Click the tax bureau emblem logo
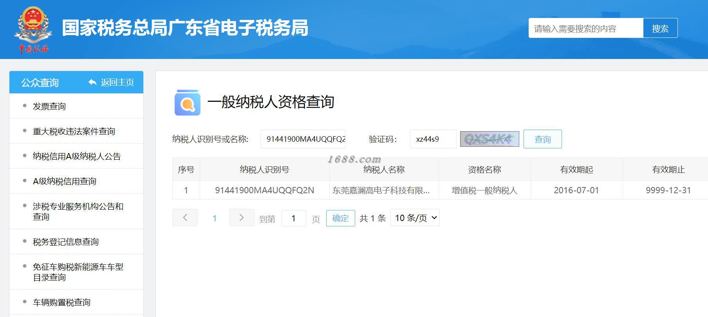Image resolution: width=708 pixels, height=317 pixels. (x=33, y=30)
